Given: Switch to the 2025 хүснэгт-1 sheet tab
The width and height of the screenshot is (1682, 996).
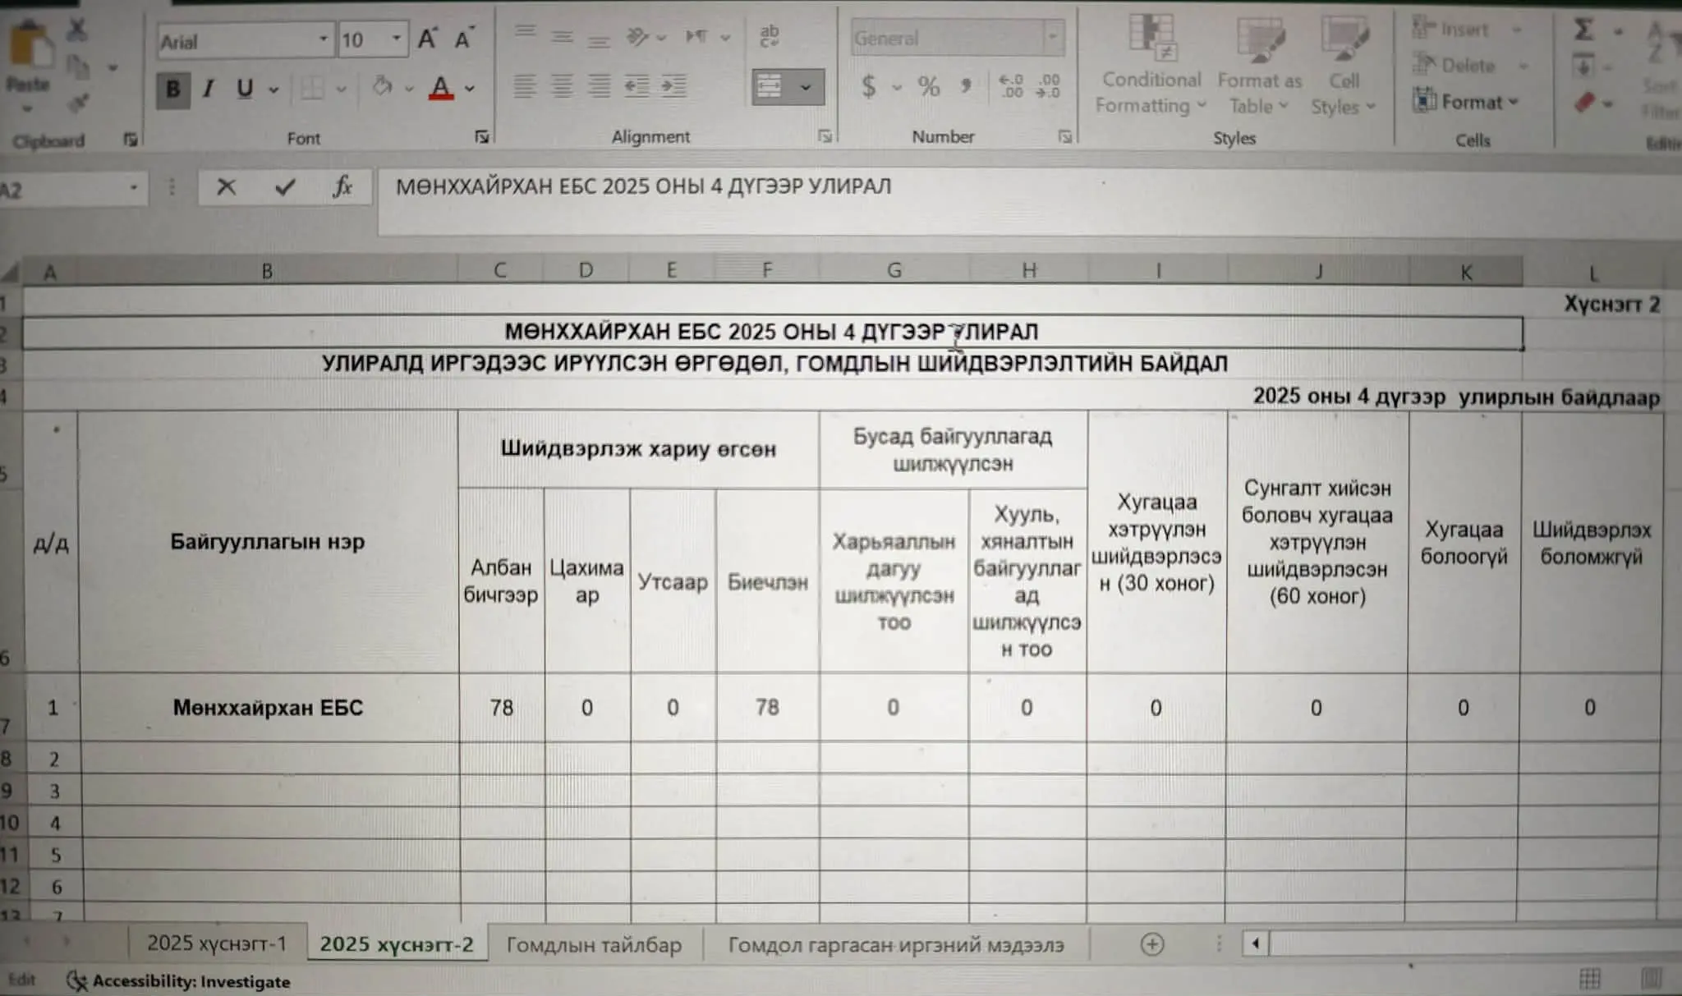Looking at the screenshot, I should [217, 943].
